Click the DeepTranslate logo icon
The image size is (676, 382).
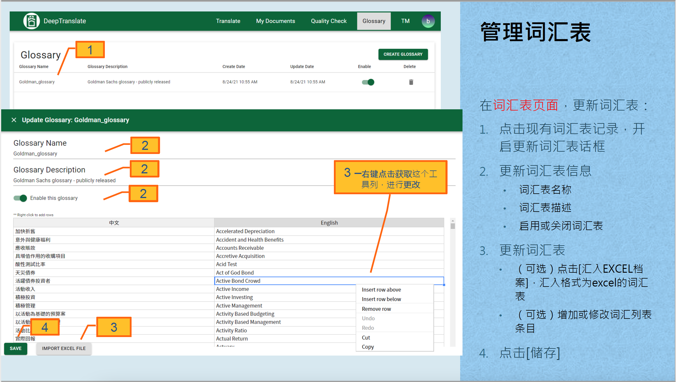[31, 21]
